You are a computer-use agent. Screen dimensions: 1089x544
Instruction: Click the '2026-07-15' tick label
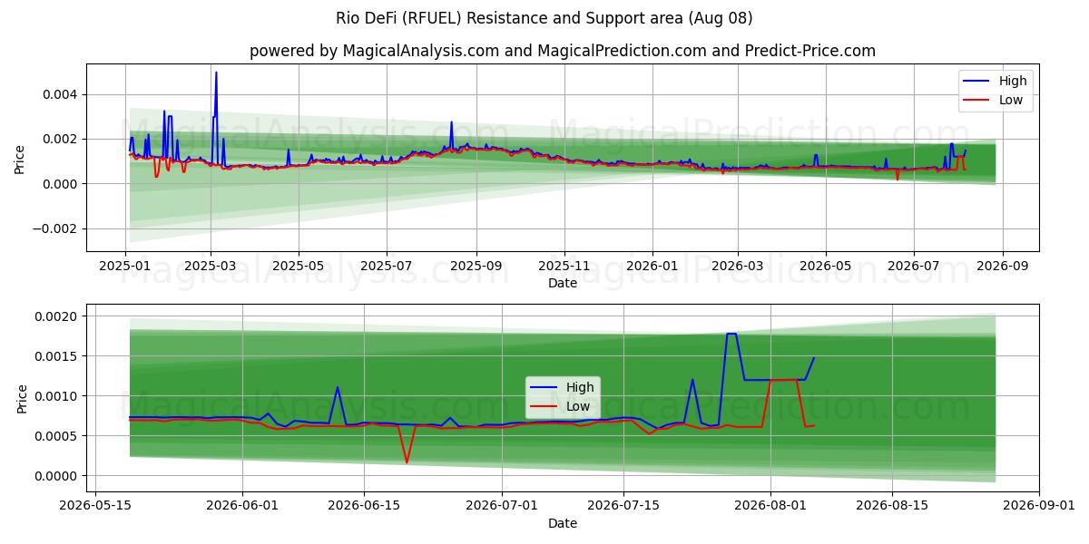pyautogui.click(x=623, y=506)
